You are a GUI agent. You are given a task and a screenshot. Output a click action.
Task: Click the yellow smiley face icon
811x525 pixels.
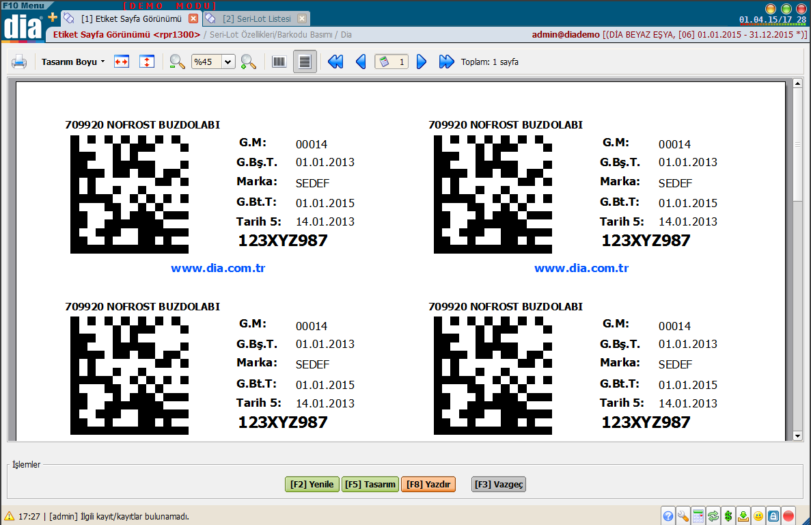pyautogui.click(x=758, y=516)
